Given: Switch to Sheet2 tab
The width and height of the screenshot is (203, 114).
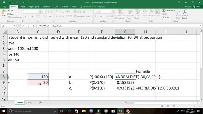Looking at the screenshot, I should point(29,103).
